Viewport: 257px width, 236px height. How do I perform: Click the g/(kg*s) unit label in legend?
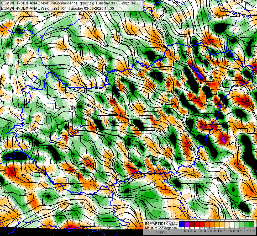pyautogui.click(x=161, y=232)
